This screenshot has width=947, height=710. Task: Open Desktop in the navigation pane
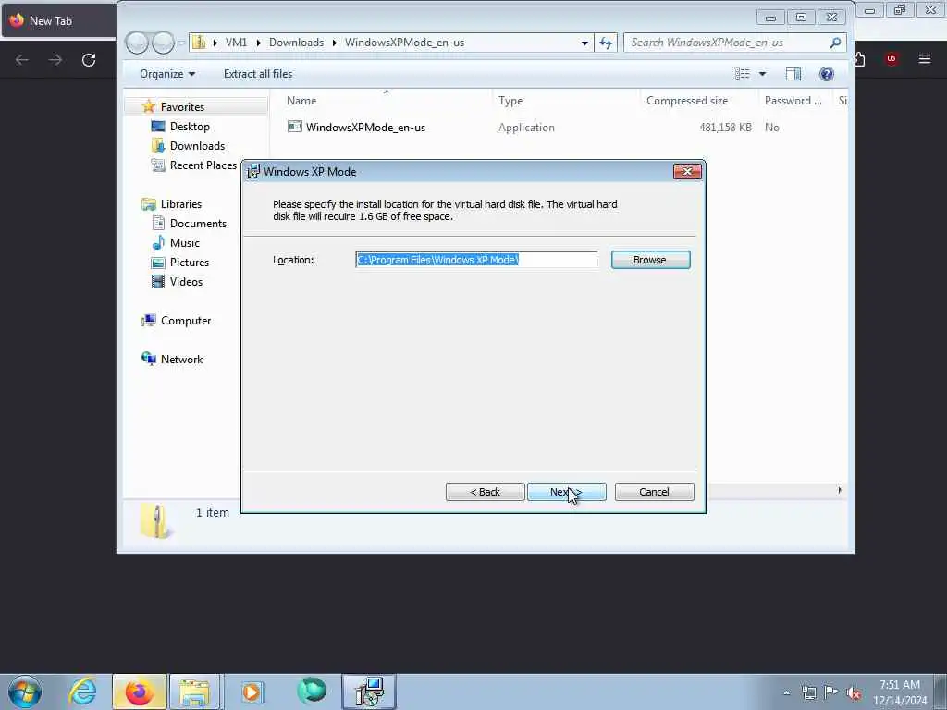point(190,126)
